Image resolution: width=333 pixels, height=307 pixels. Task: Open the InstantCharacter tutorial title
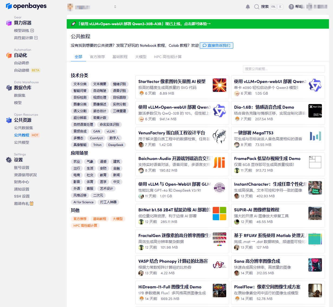[271, 184]
